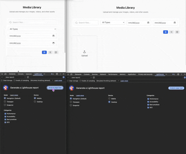Expand more tabs chevron in right DevTools
Viewport: 186px width, 154px height.
166,74
